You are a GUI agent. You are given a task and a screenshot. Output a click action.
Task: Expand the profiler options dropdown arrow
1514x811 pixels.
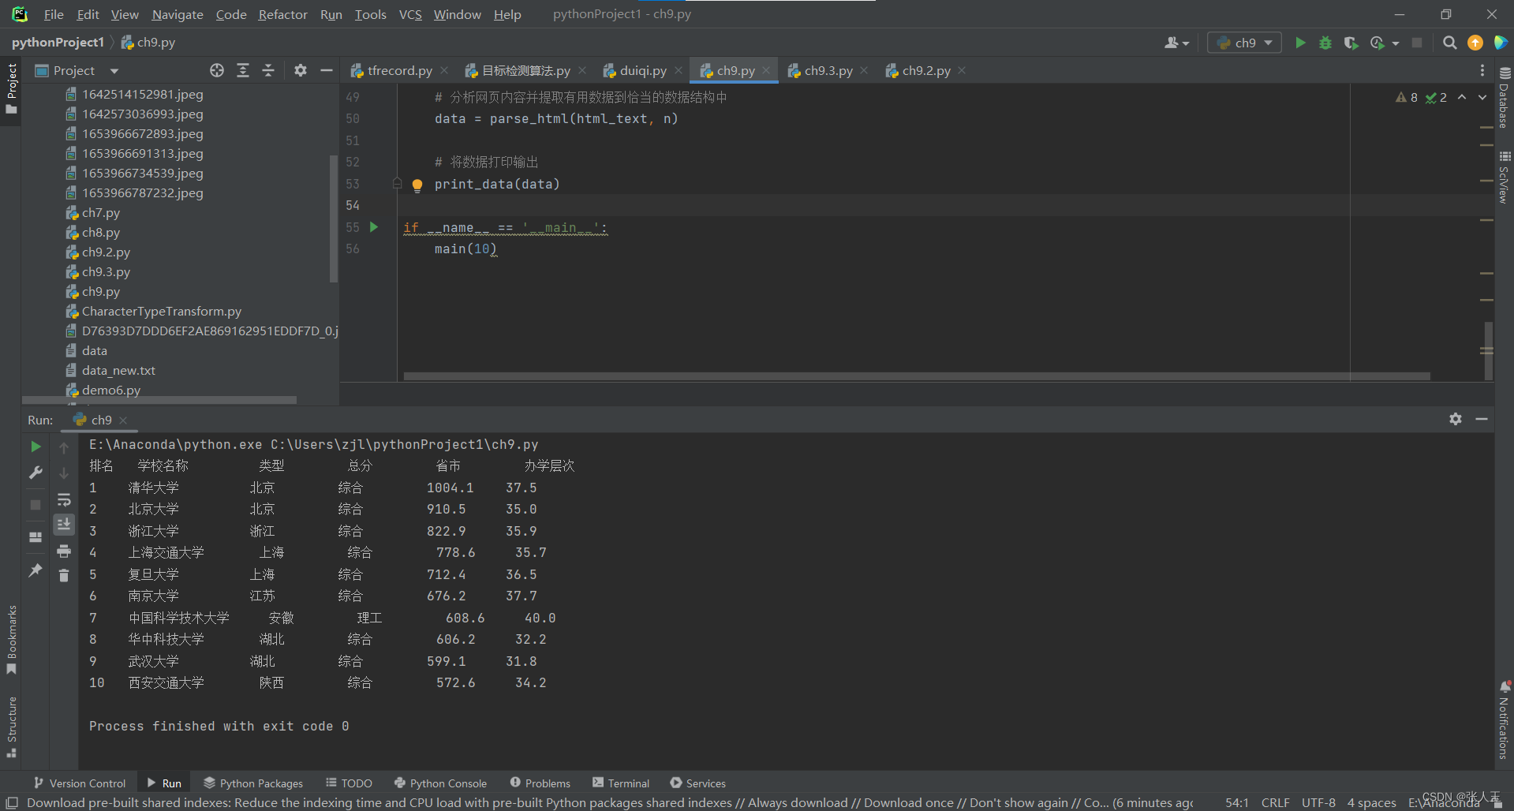tap(1396, 43)
